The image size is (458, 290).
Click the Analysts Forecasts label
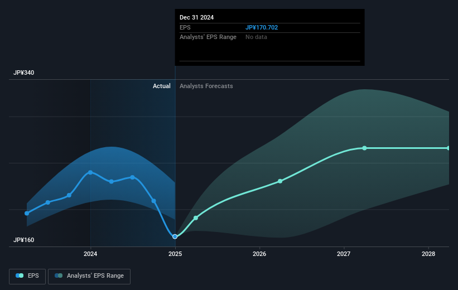tap(206, 86)
